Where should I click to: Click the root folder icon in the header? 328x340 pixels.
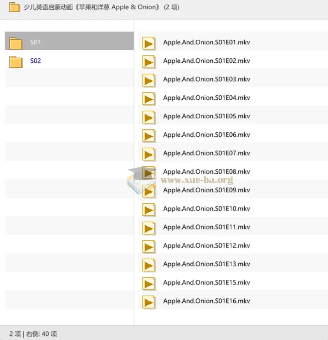tap(14, 7)
